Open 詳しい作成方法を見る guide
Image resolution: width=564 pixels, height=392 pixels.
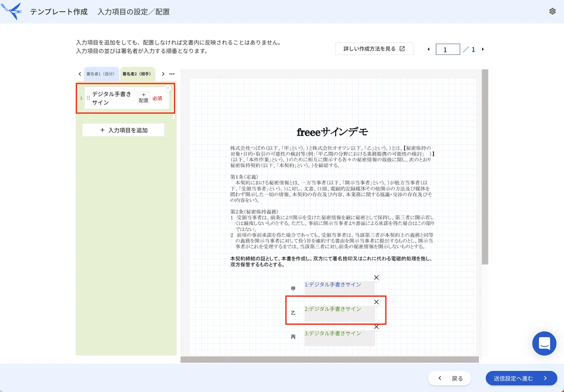374,49
